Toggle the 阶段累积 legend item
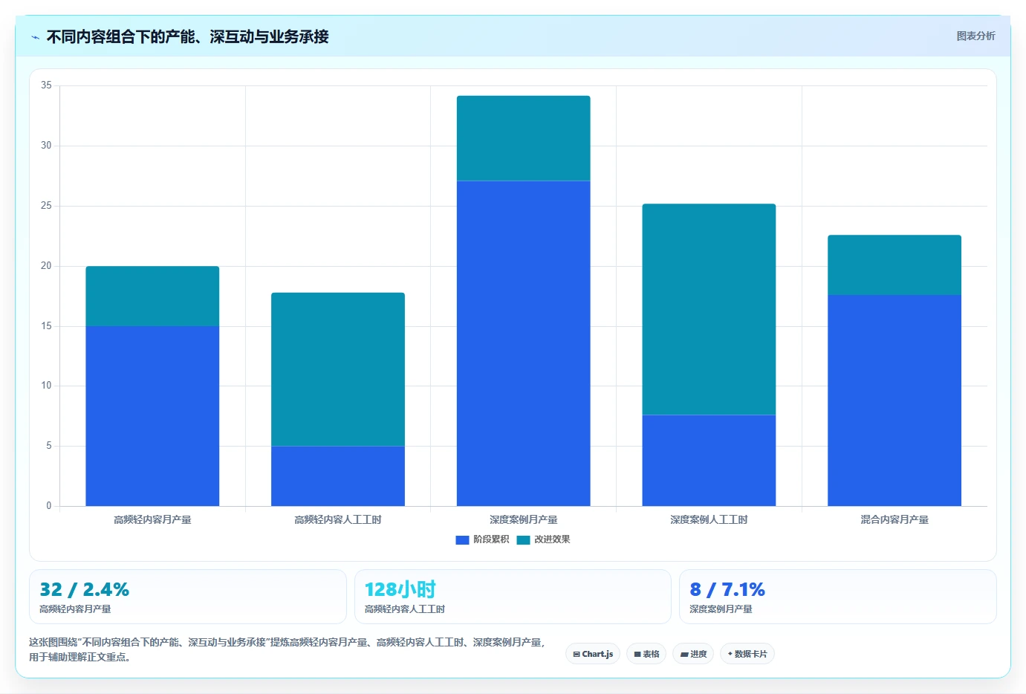This screenshot has width=1026, height=694. point(483,539)
